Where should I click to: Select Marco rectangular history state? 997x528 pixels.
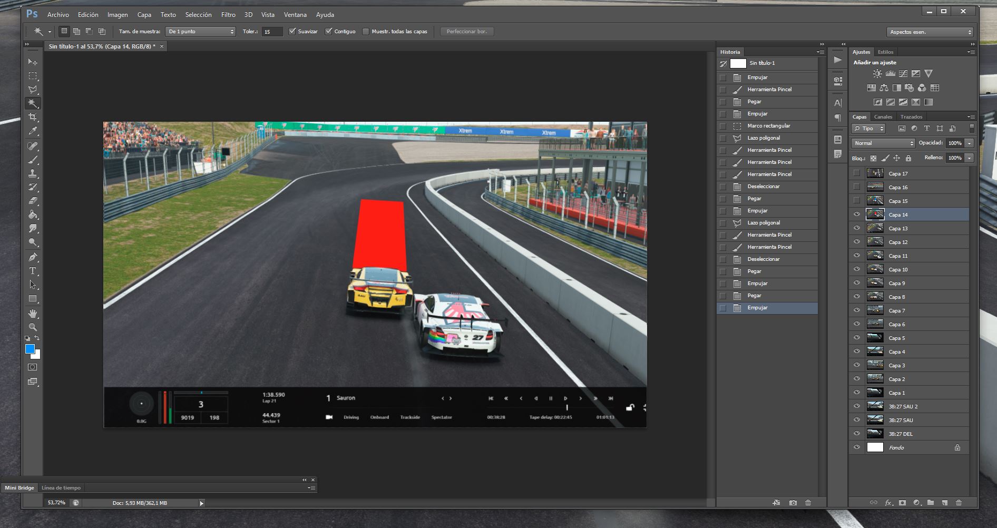pyautogui.click(x=767, y=126)
